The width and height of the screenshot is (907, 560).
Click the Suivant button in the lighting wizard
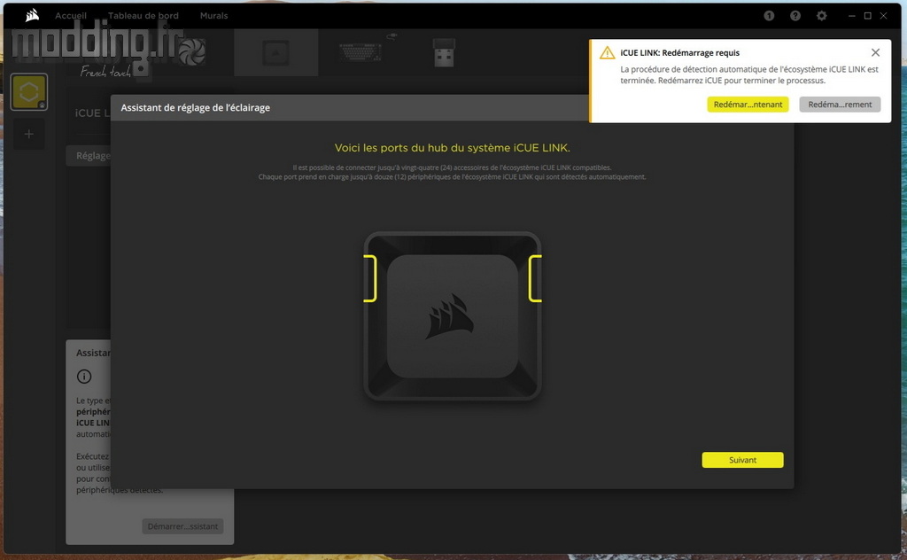tap(743, 460)
